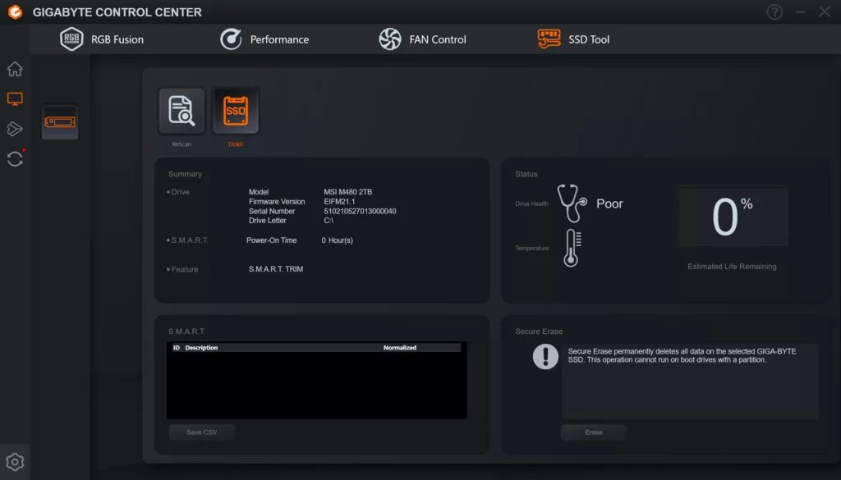841x480 pixels.
Task: Click the S.M.A.R.T. table ID column header
Action: point(176,348)
